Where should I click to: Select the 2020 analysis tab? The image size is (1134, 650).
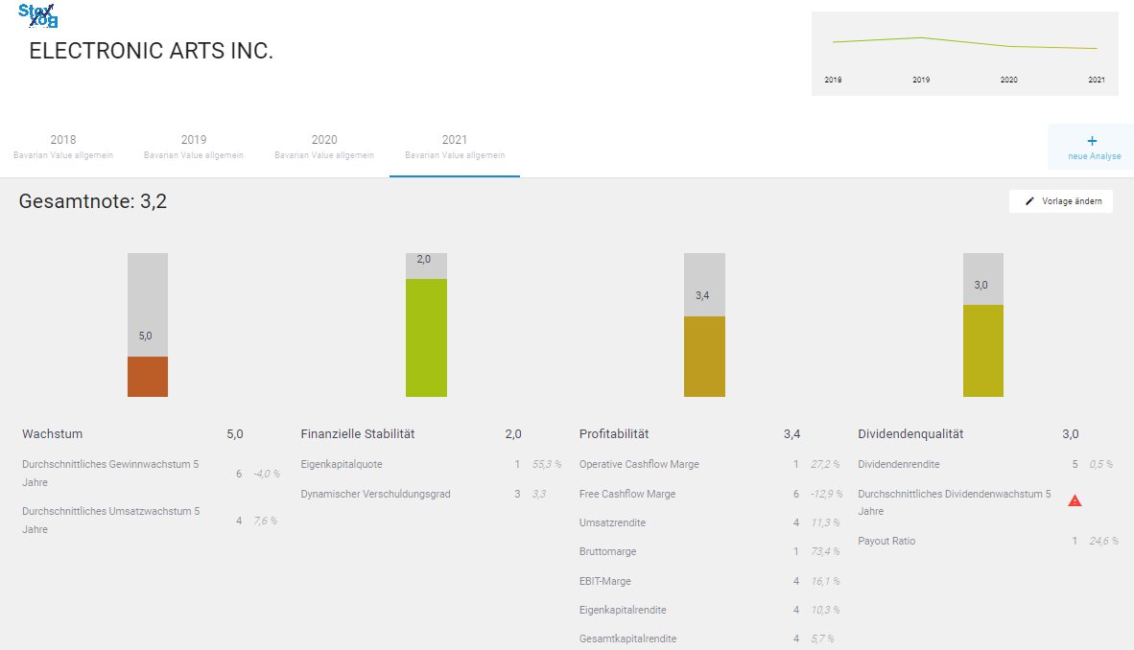pyautogui.click(x=324, y=146)
